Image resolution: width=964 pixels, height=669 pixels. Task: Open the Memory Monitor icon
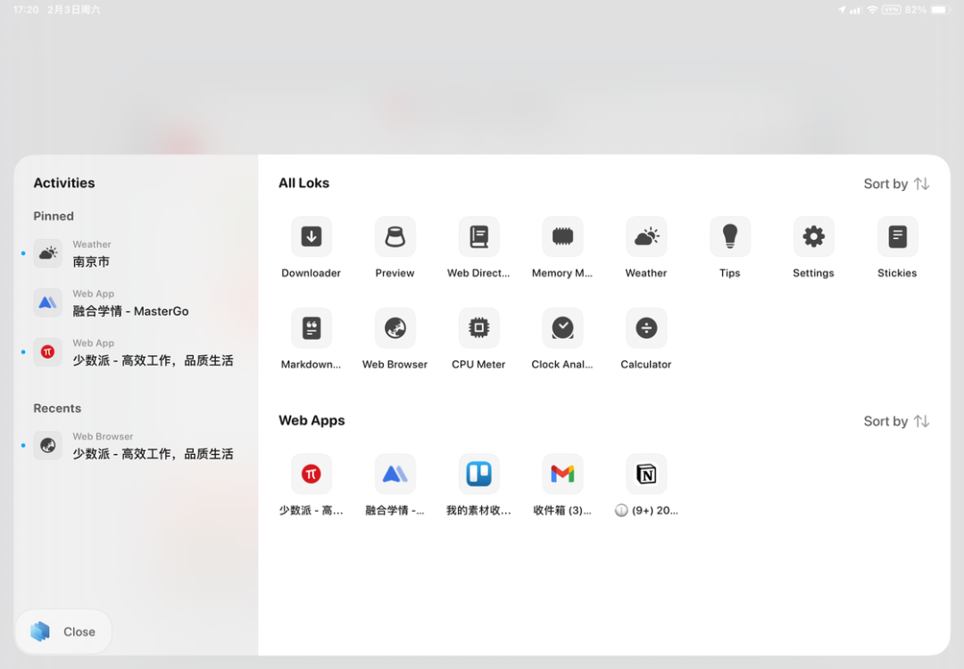pos(562,237)
